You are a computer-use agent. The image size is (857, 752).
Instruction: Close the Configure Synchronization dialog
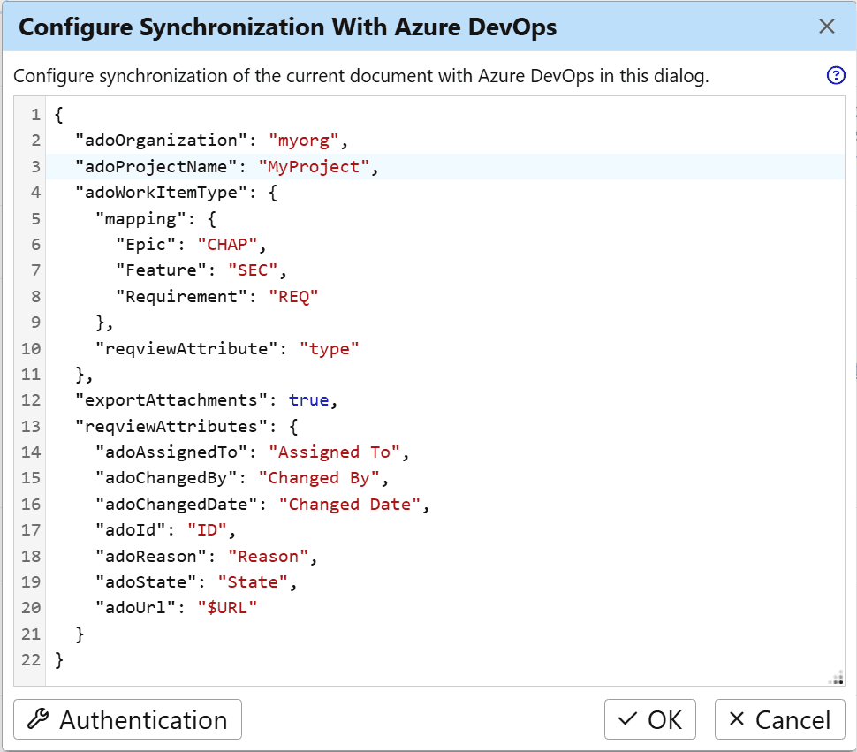click(x=826, y=27)
